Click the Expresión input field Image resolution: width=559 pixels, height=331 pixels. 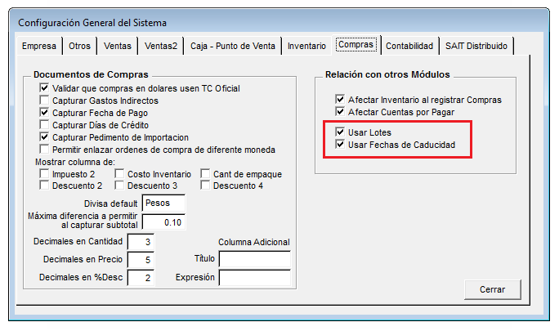(x=254, y=278)
